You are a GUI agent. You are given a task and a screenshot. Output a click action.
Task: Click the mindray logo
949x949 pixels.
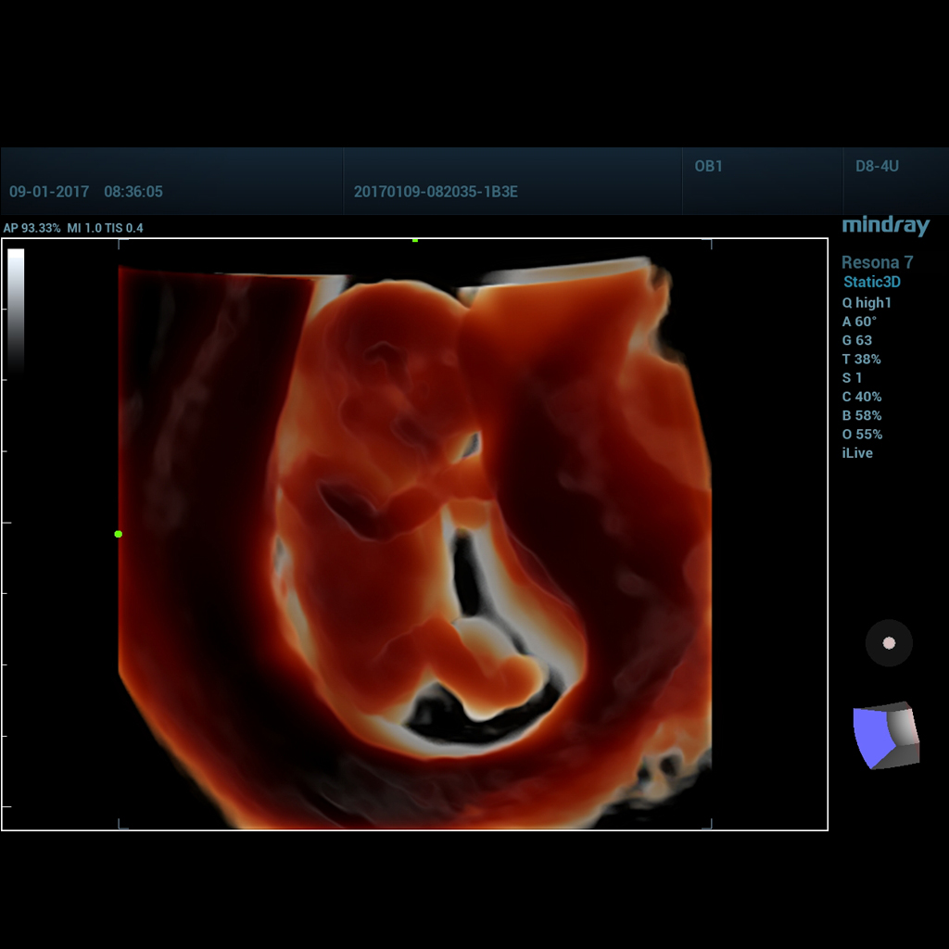tap(885, 226)
